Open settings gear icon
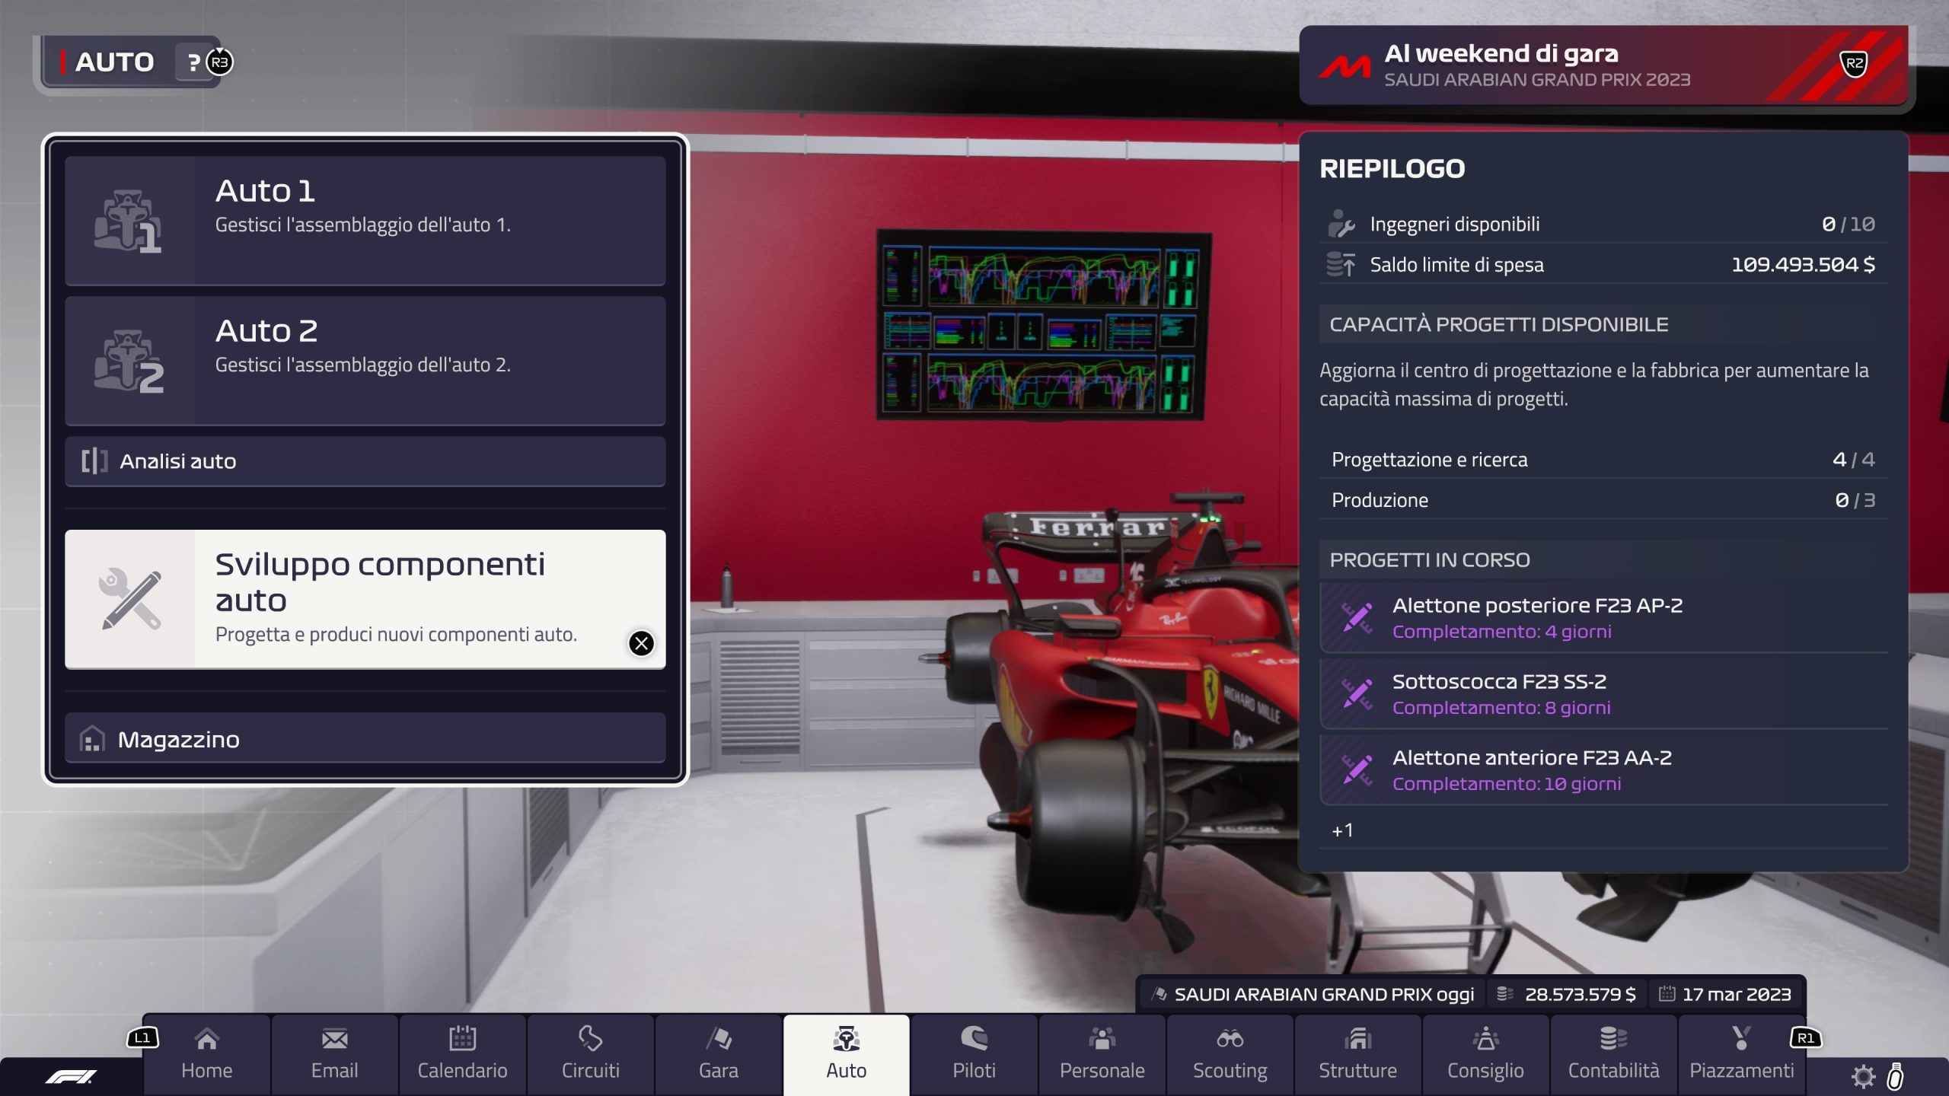This screenshot has height=1096, width=1949. [1863, 1076]
